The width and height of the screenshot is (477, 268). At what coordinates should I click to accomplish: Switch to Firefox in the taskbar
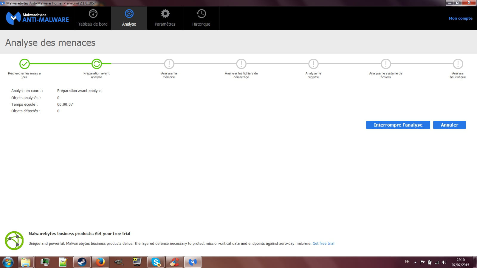click(x=100, y=262)
